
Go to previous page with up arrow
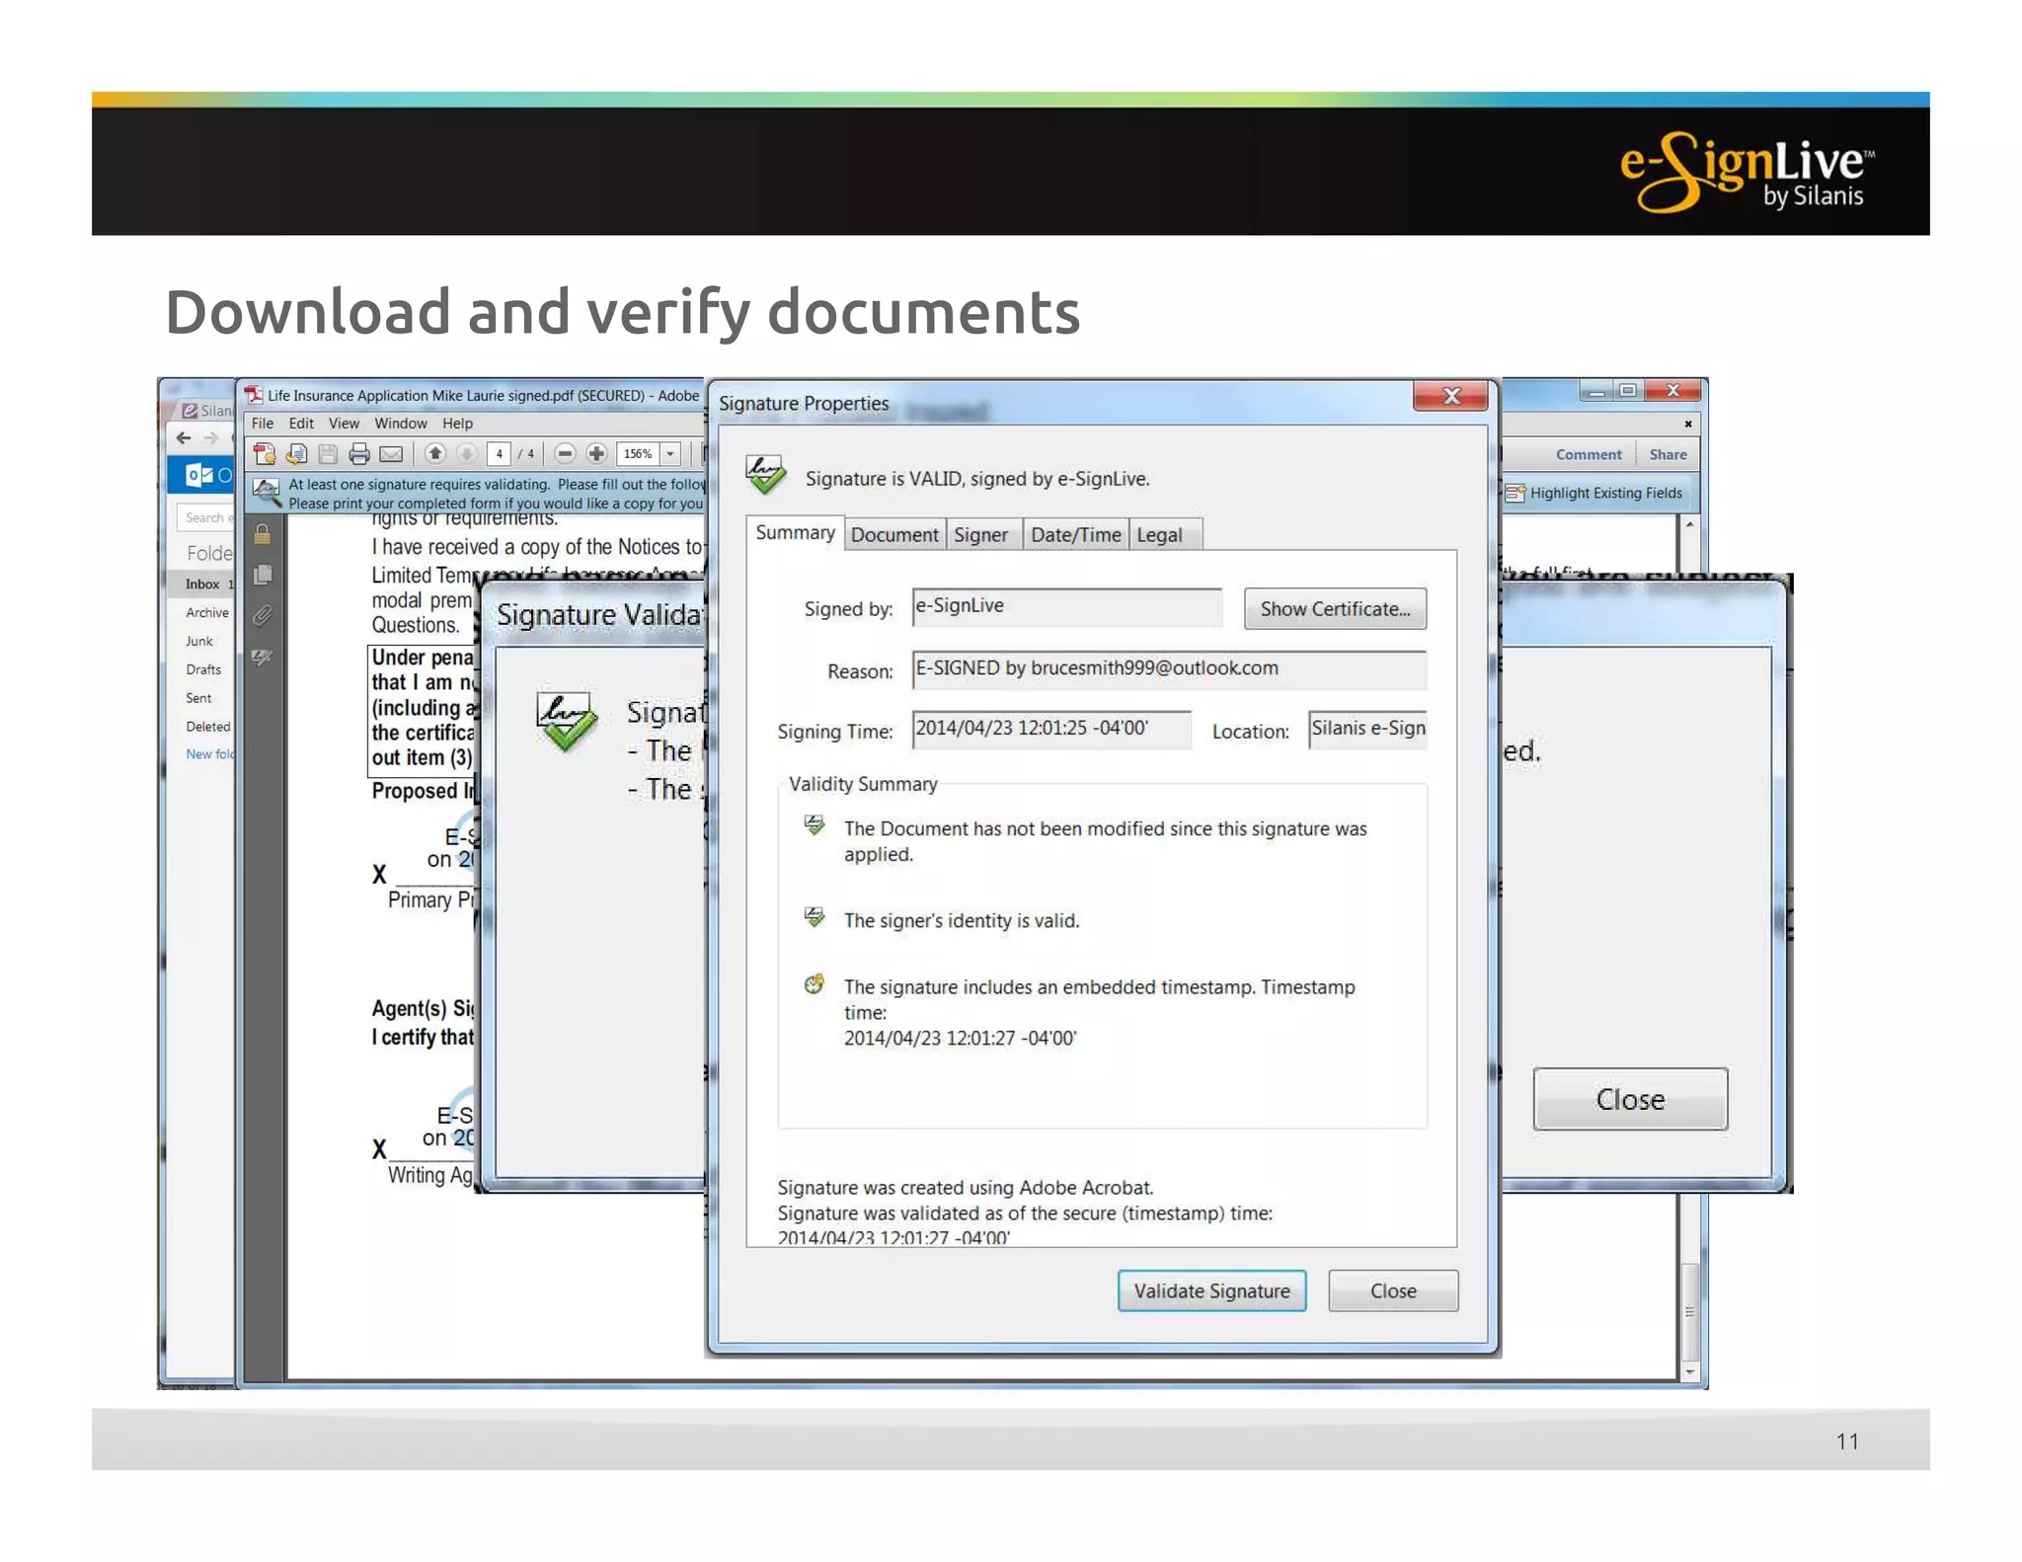[434, 454]
